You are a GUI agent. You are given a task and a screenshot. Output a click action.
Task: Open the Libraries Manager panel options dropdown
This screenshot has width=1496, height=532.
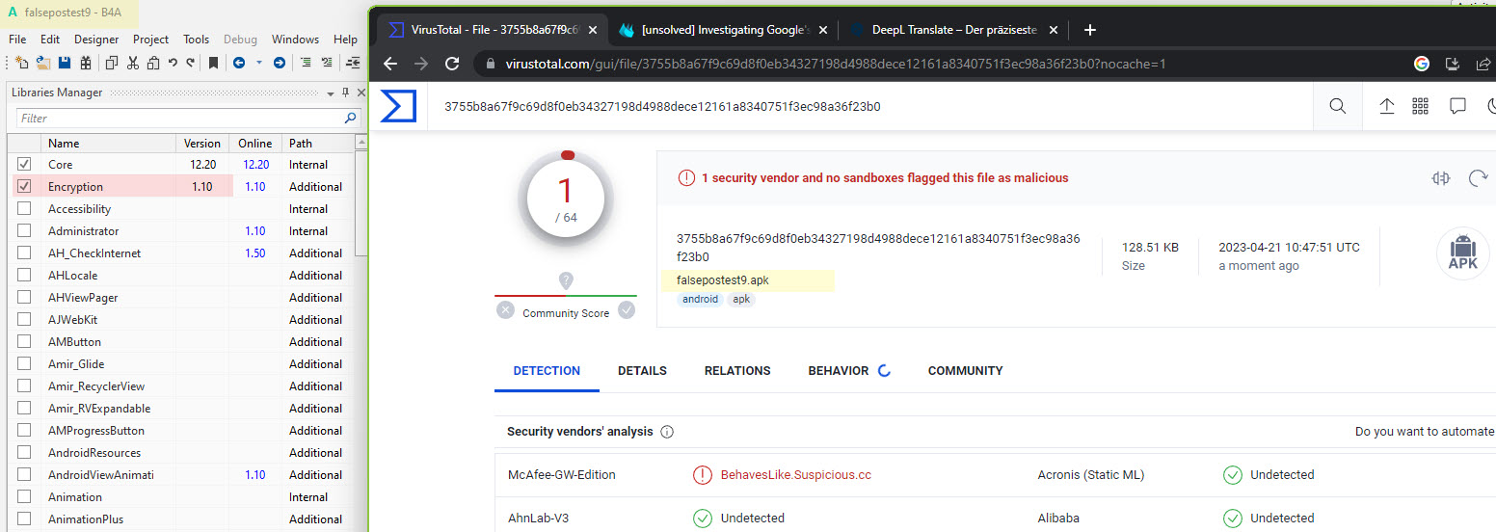[332, 93]
